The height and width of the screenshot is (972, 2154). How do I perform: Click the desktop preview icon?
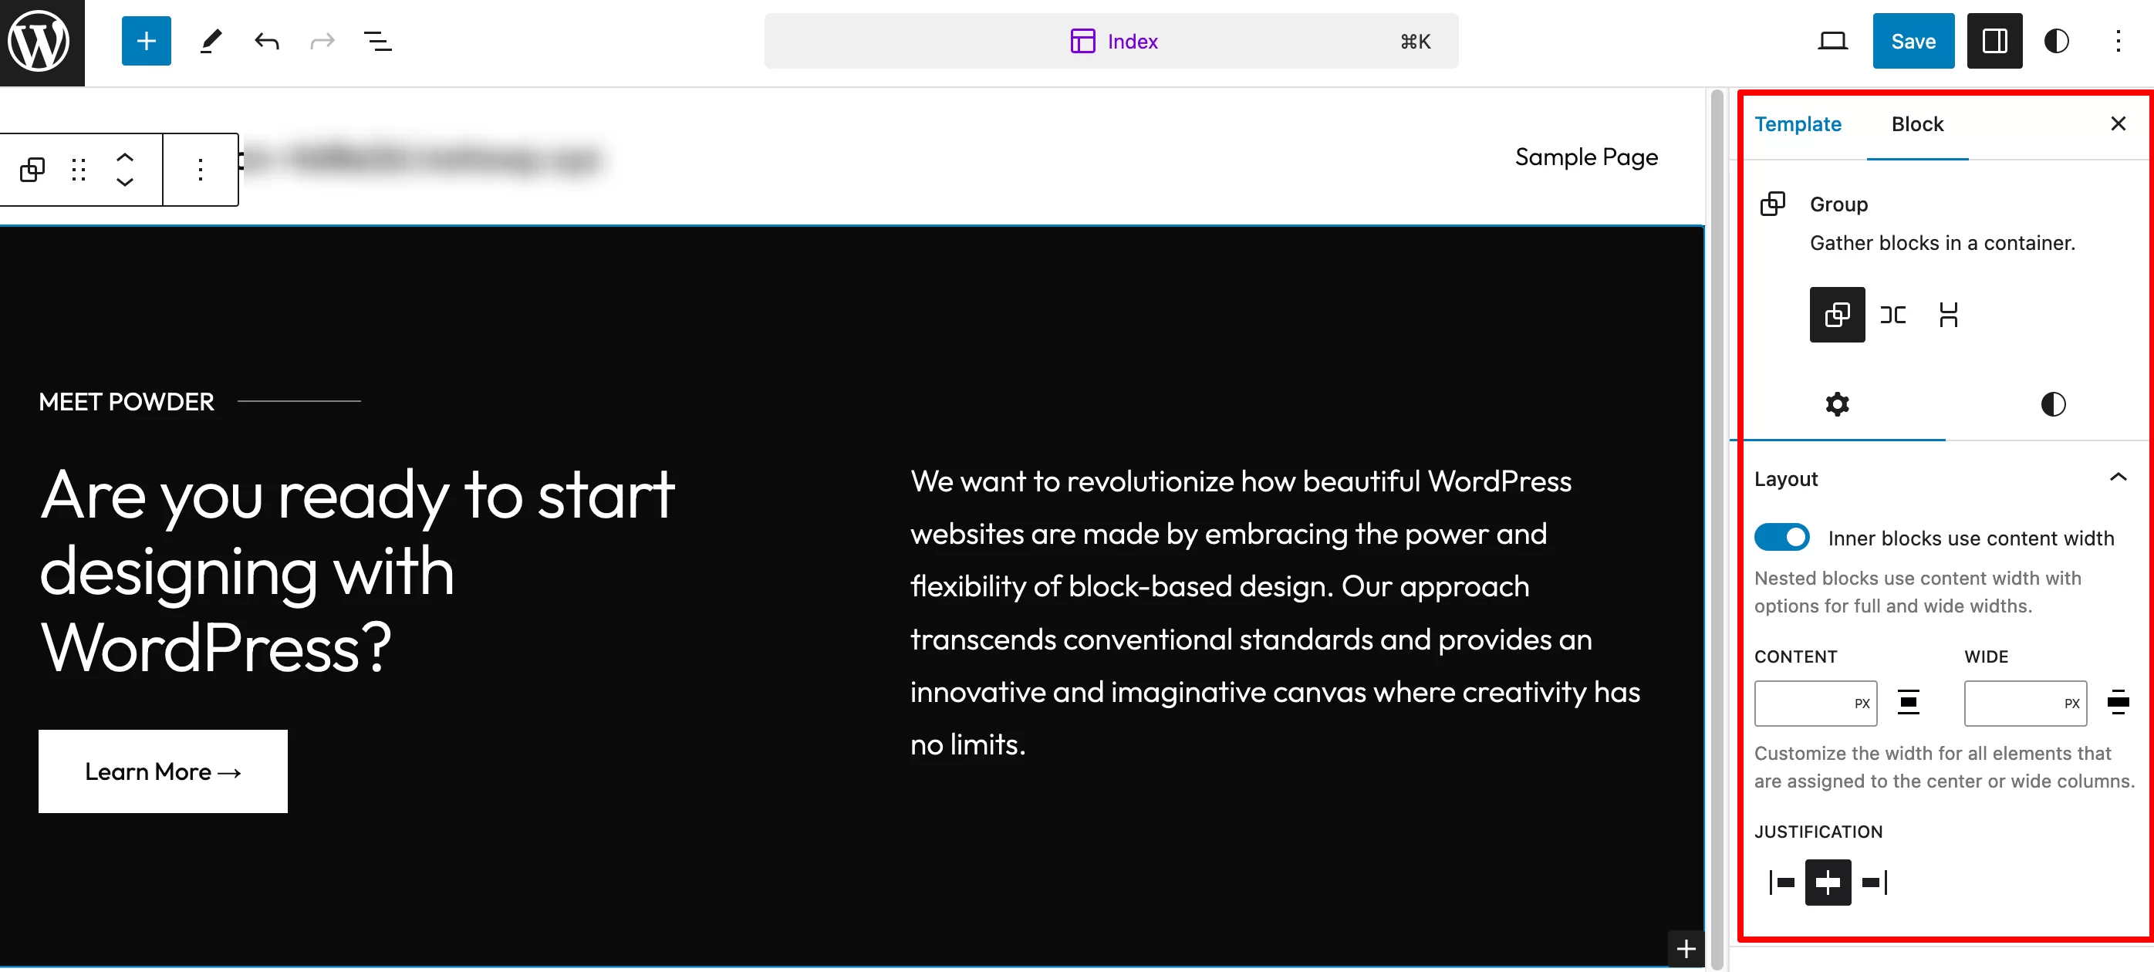(x=1834, y=41)
